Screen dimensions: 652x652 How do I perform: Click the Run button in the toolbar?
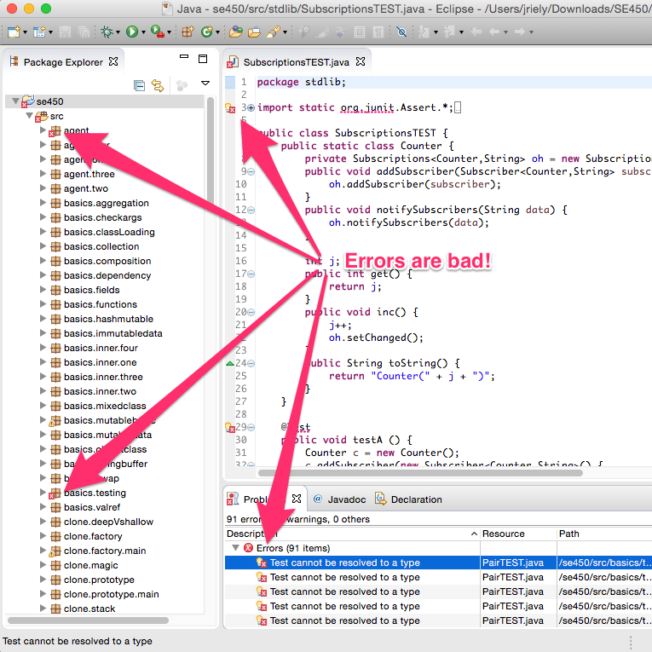click(132, 32)
